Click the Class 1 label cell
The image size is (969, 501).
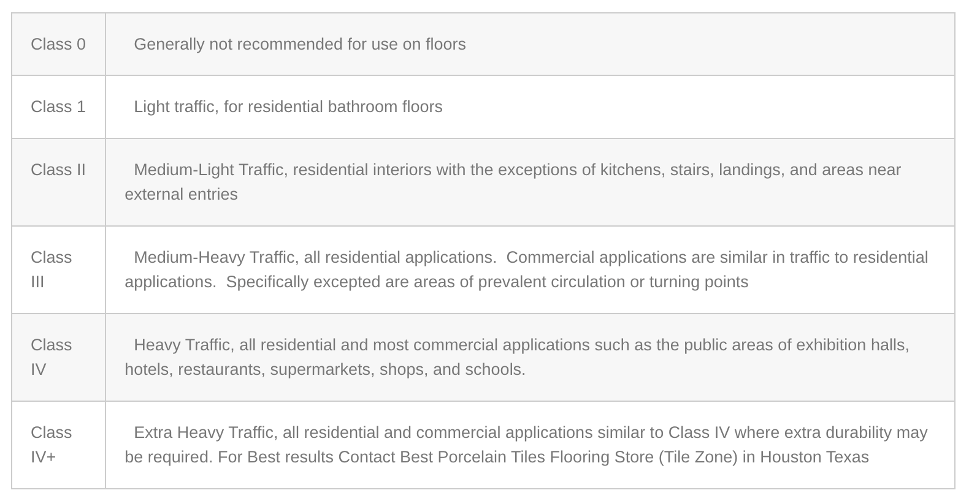58,107
